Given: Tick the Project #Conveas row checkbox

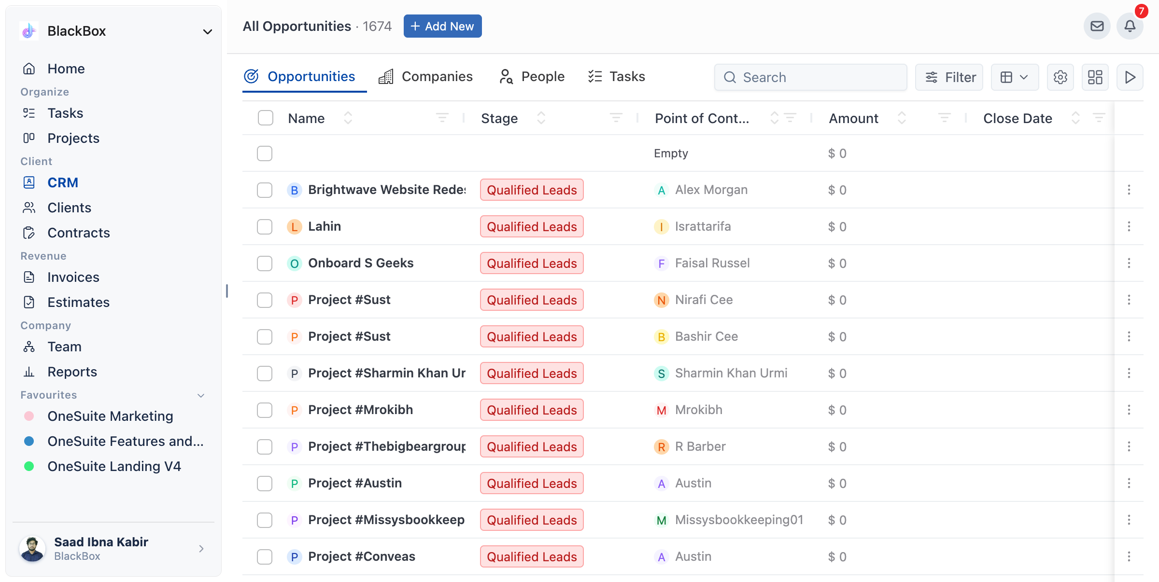Looking at the screenshot, I should (265, 556).
